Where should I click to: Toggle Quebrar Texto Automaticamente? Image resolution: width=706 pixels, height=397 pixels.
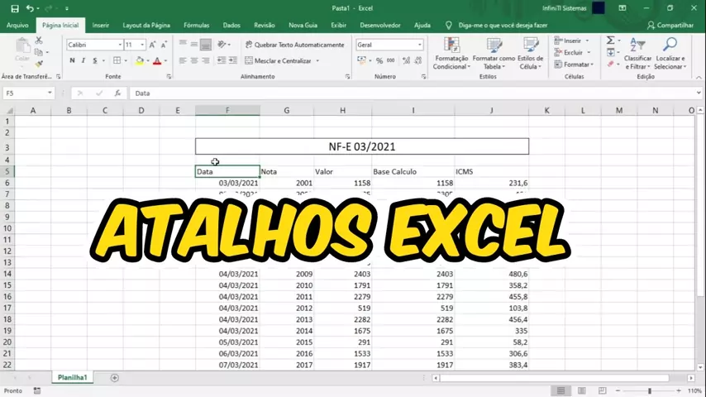(x=294, y=45)
